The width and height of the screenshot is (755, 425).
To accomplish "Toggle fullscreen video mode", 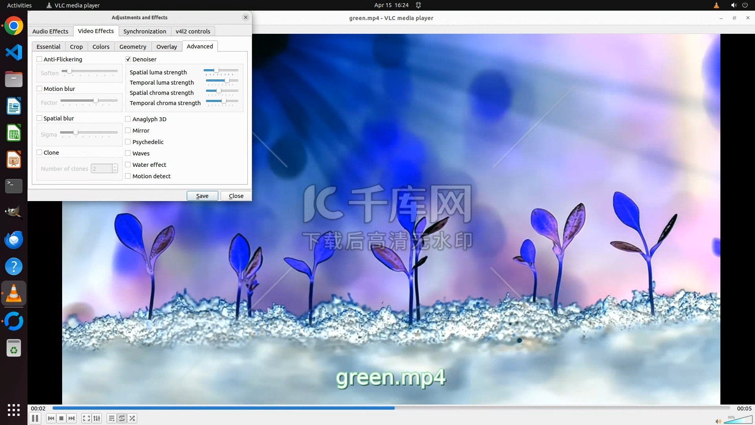I will click(87, 418).
